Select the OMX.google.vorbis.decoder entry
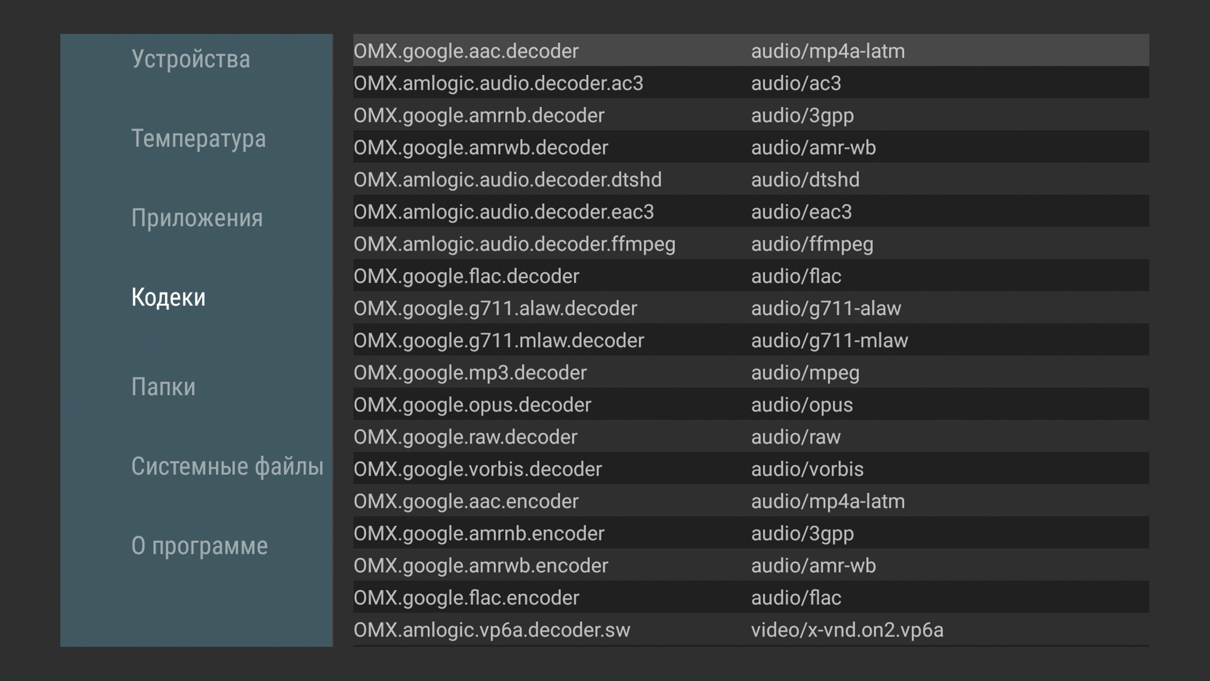 [751, 469]
